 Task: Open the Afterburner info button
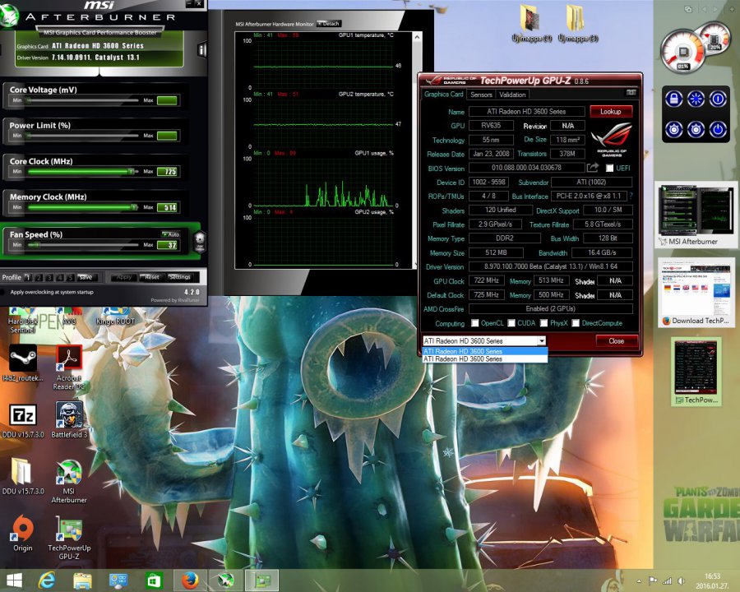click(x=202, y=49)
